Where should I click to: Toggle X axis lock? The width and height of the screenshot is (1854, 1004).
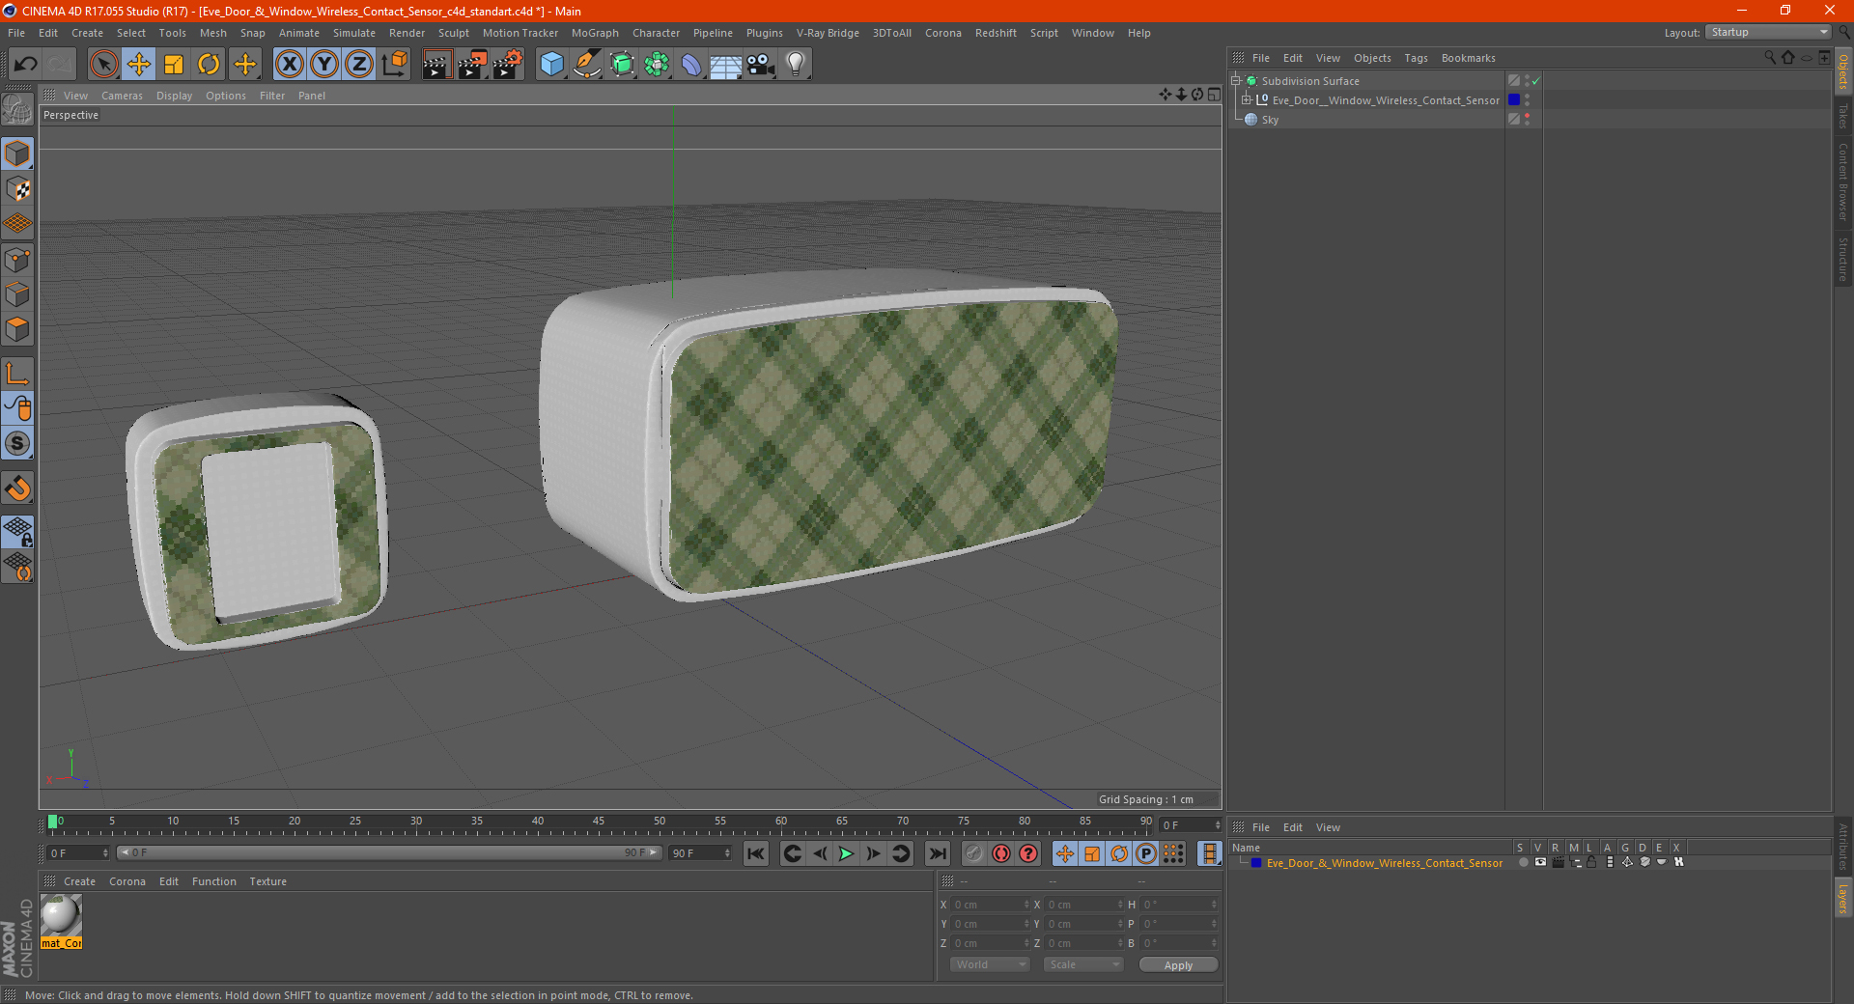click(289, 65)
